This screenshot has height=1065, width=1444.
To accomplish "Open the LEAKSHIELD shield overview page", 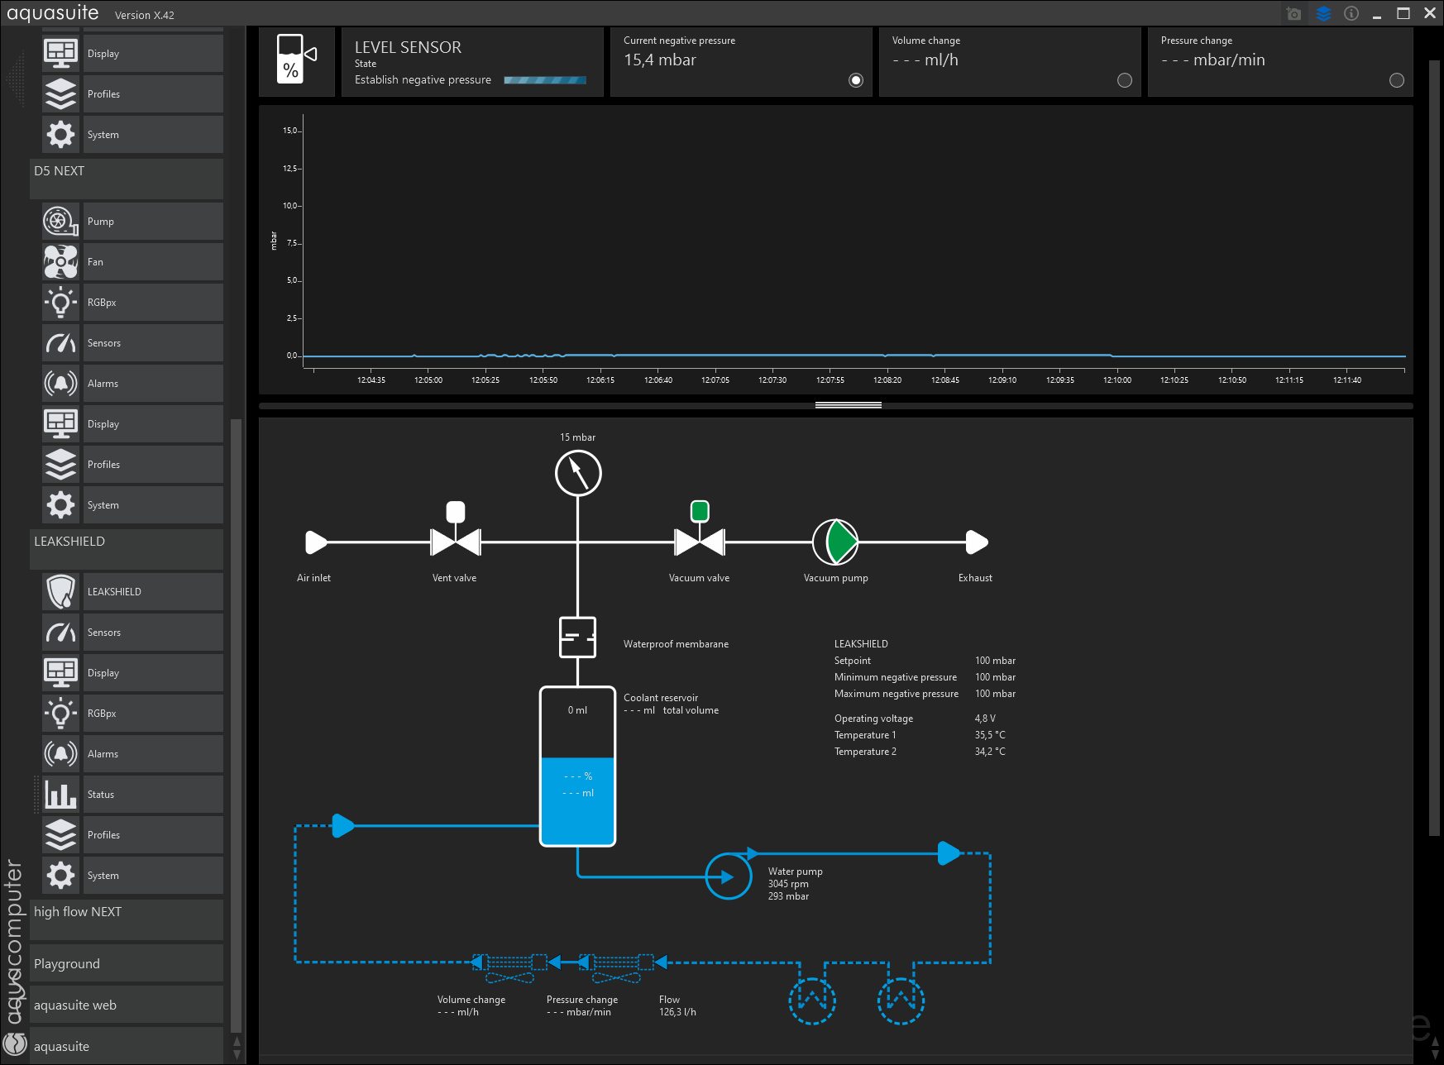I will pos(132,592).
